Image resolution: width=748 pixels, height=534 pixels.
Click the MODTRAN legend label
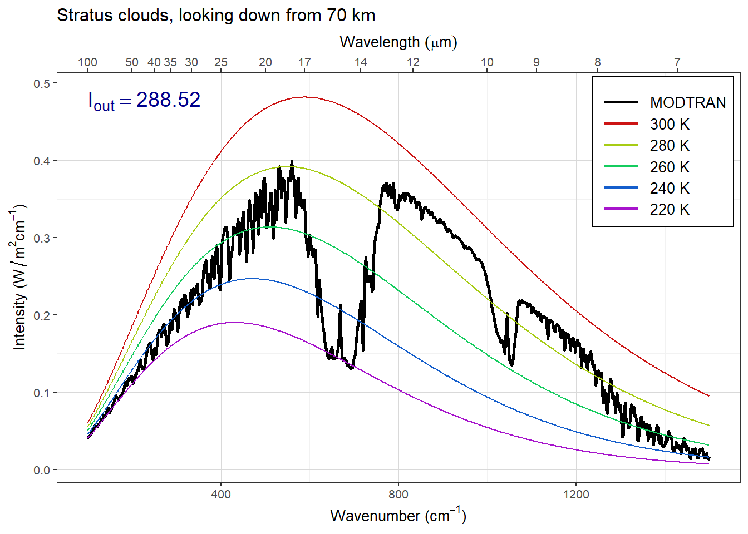coord(688,103)
